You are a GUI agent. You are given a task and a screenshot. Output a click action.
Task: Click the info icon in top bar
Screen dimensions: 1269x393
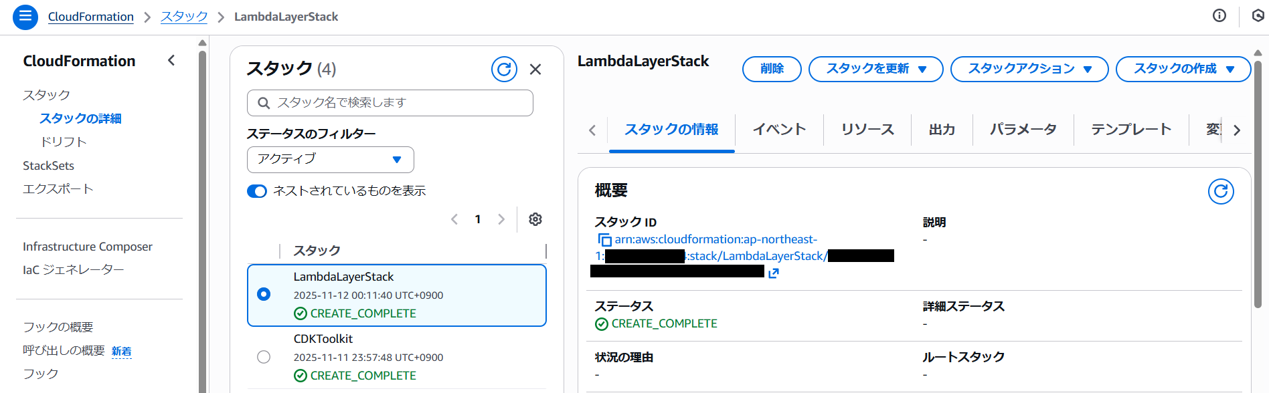[x=1219, y=16]
